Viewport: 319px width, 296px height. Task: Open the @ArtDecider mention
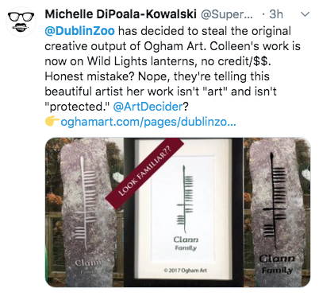click(x=148, y=107)
